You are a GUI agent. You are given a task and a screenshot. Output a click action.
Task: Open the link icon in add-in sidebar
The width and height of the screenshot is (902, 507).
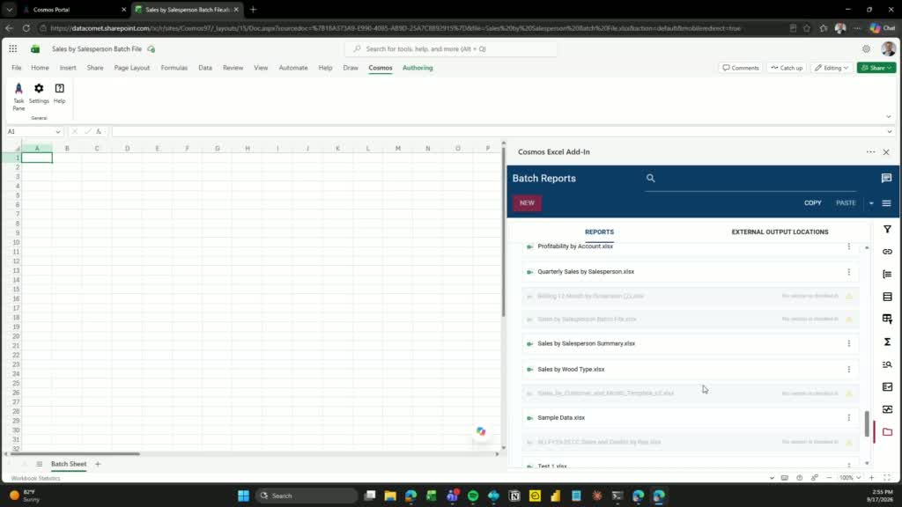click(887, 252)
